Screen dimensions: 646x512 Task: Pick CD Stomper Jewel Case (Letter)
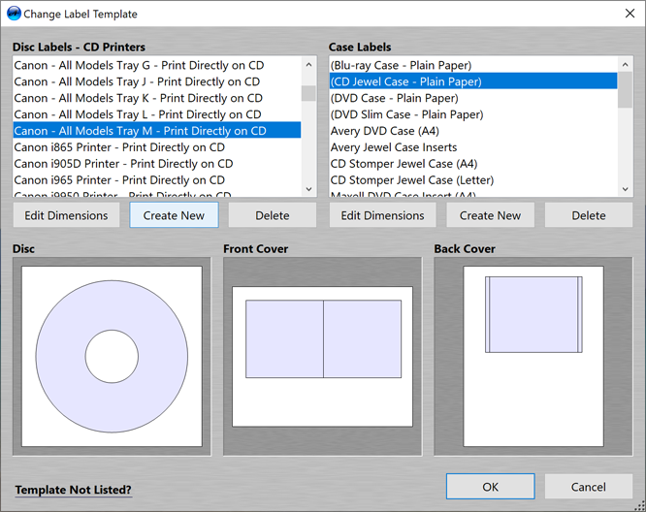411,180
